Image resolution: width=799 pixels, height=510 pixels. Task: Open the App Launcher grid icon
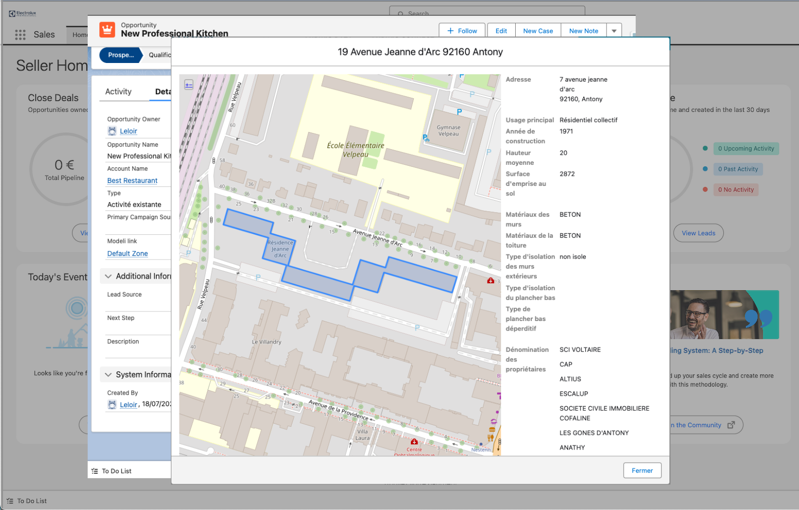click(20, 35)
